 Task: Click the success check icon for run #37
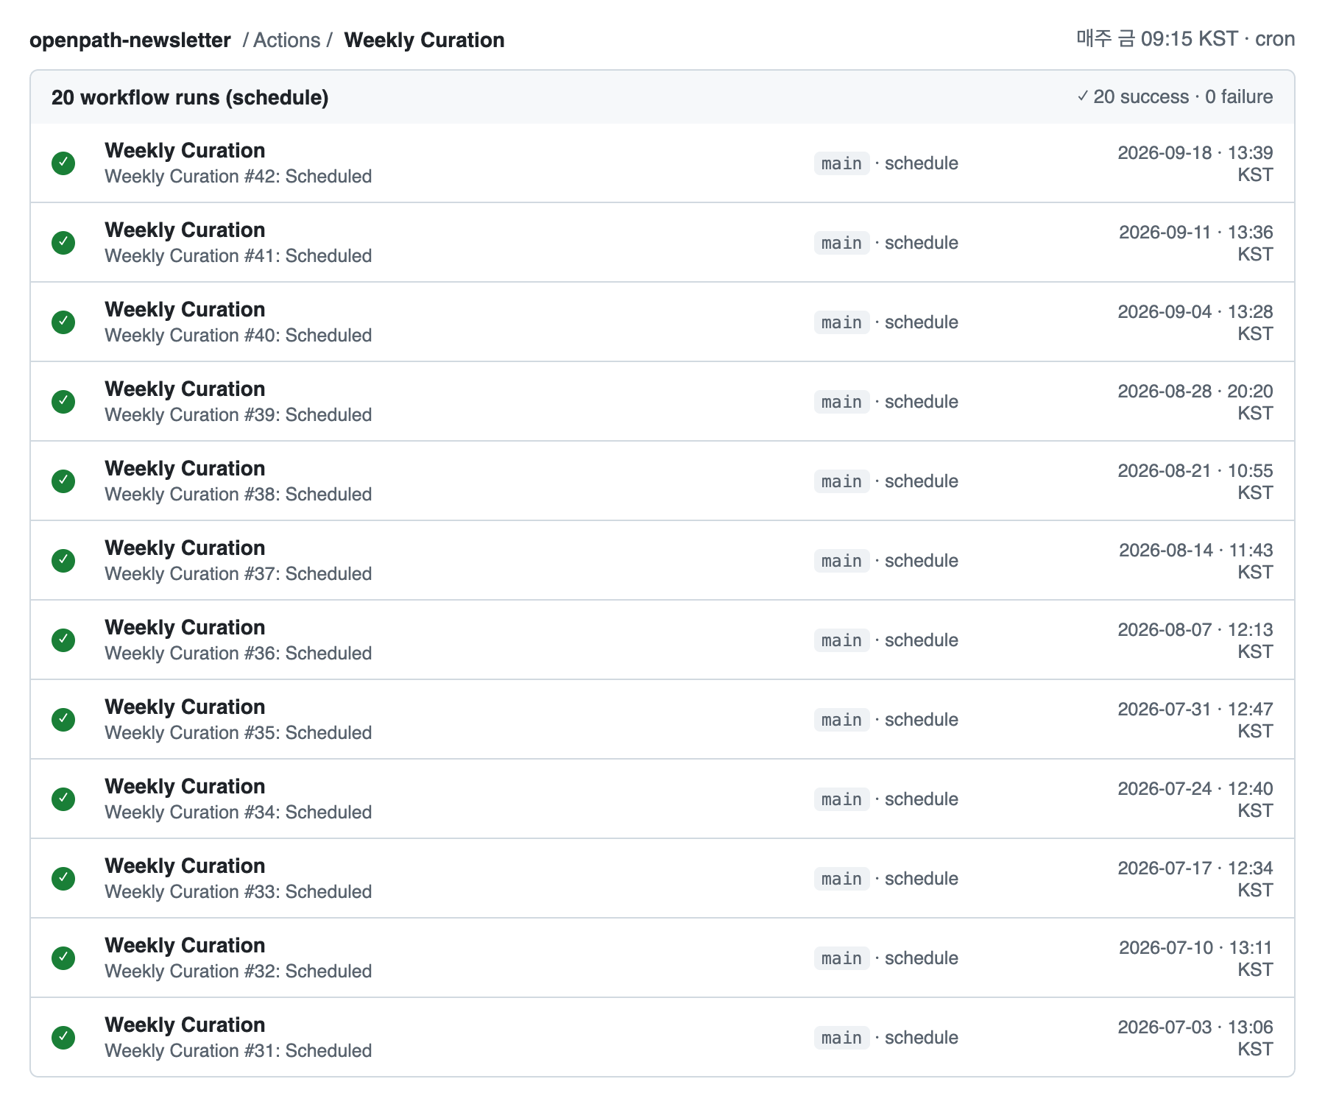(x=63, y=561)
